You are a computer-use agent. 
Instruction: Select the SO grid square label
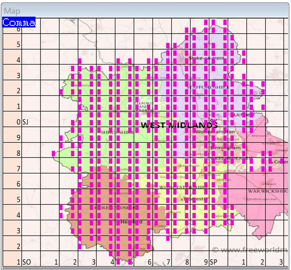pos(26,262)
